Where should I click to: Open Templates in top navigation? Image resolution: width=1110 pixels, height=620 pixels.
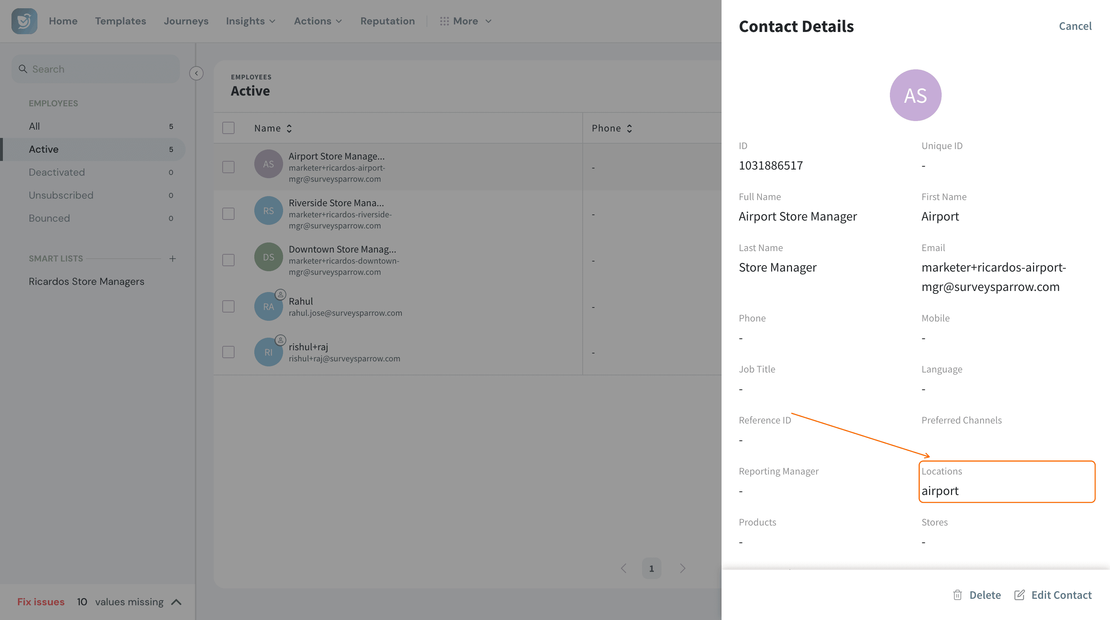click(x=120, y=21)
